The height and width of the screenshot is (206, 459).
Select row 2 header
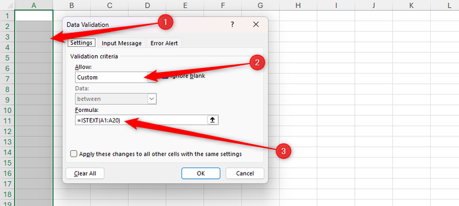coord(7,26)
